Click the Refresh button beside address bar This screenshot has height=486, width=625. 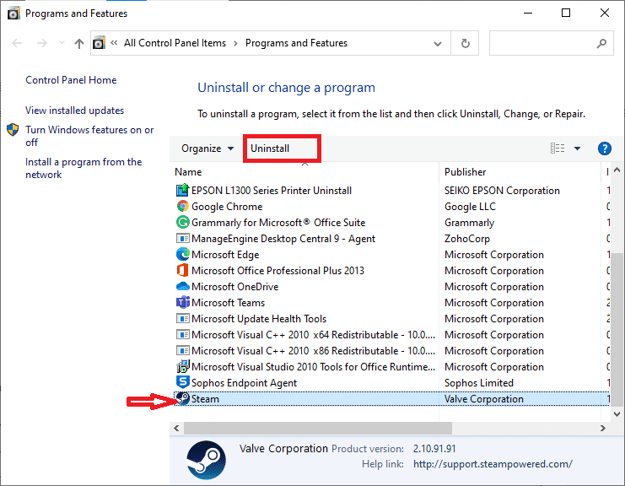click(465, 43)
